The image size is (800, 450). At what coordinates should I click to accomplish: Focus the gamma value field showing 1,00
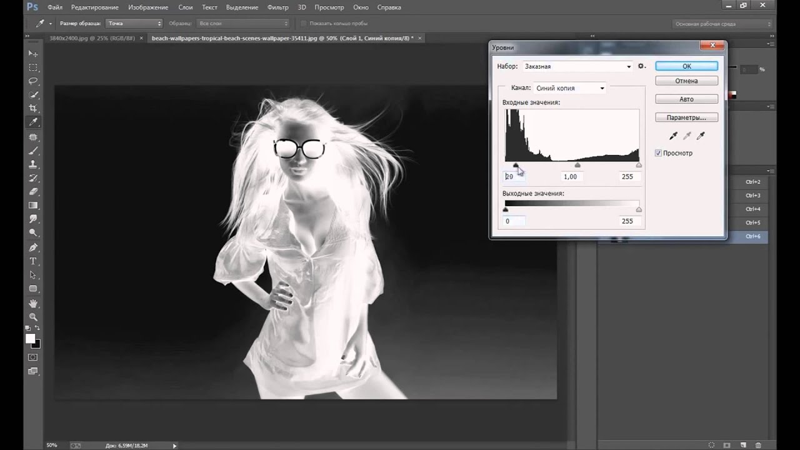pyautogui.click(x=571, y=176)
